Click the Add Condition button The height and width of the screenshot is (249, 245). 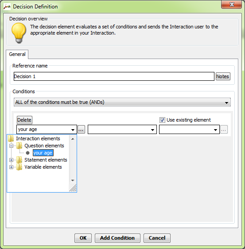117,238
